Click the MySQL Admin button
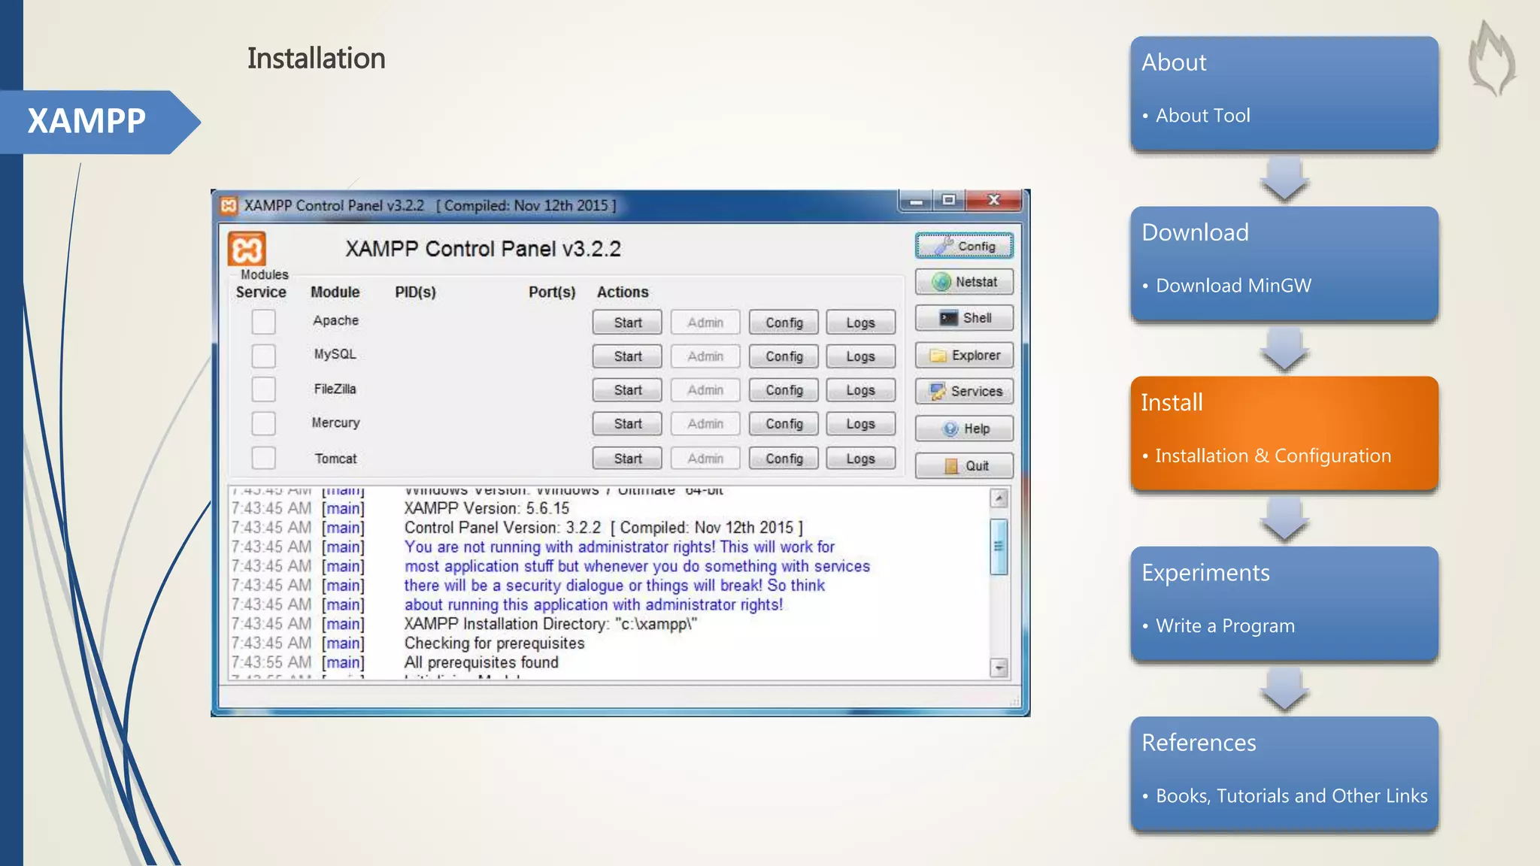This screenshot has width=1540, height=866. click(x=705, y=356)
